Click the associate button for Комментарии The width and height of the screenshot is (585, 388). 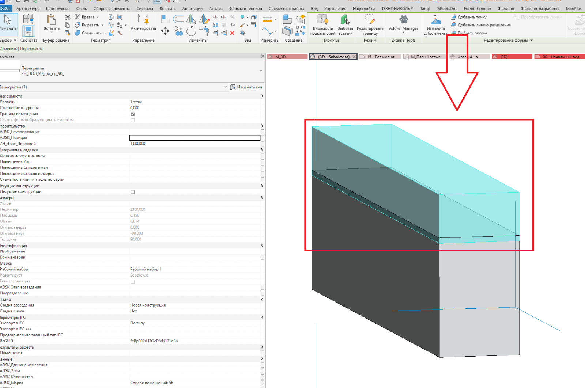(x=263, y=258)
